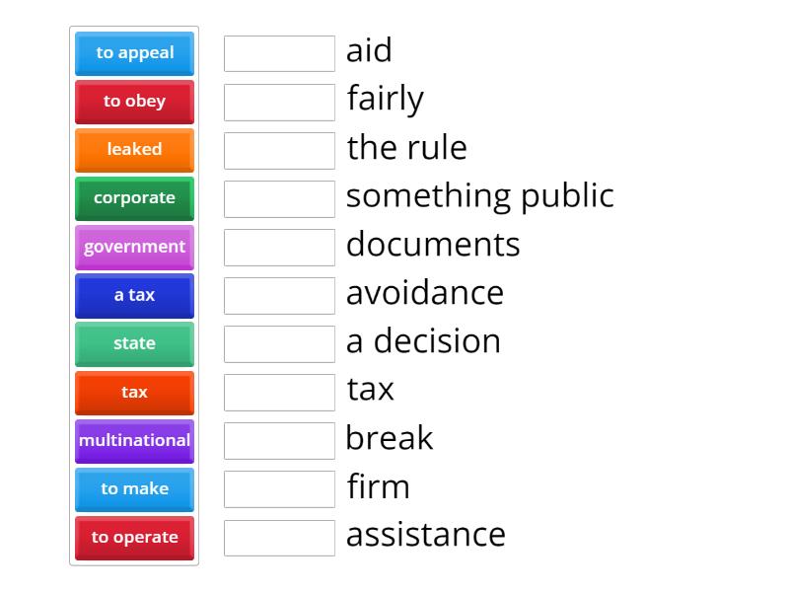Viewport: 789px width, 592px height.
Task: Pick the orange-red 'tax' tile
Action: pyautogui.click(x=134, y=392)
